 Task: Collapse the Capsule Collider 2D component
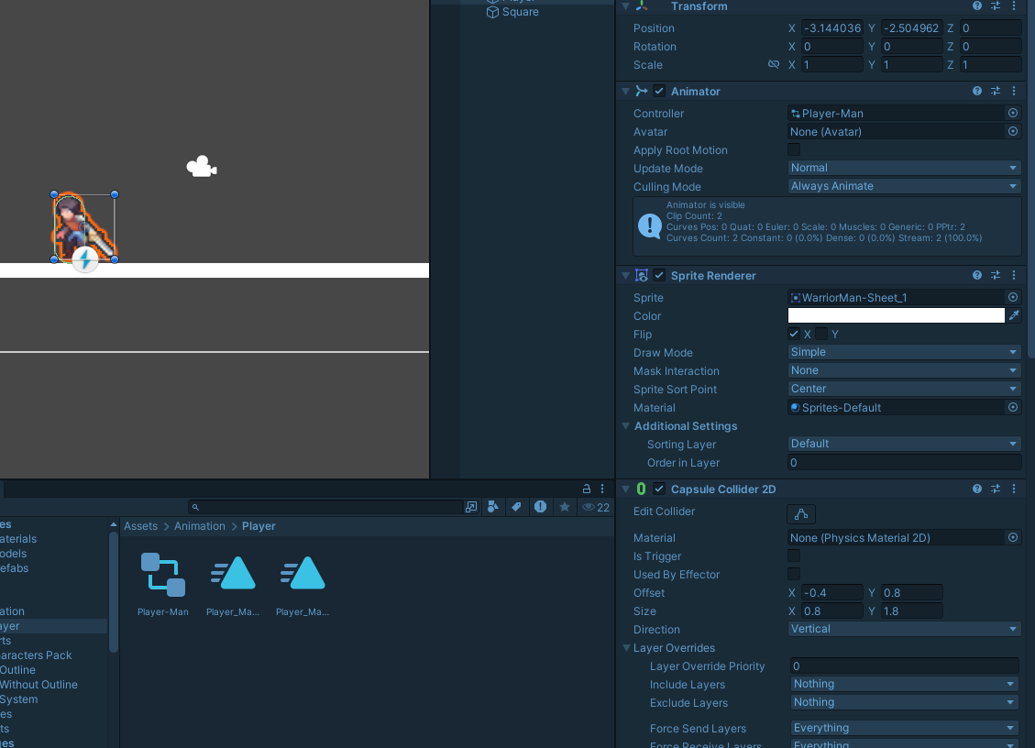tap(626, 489)
